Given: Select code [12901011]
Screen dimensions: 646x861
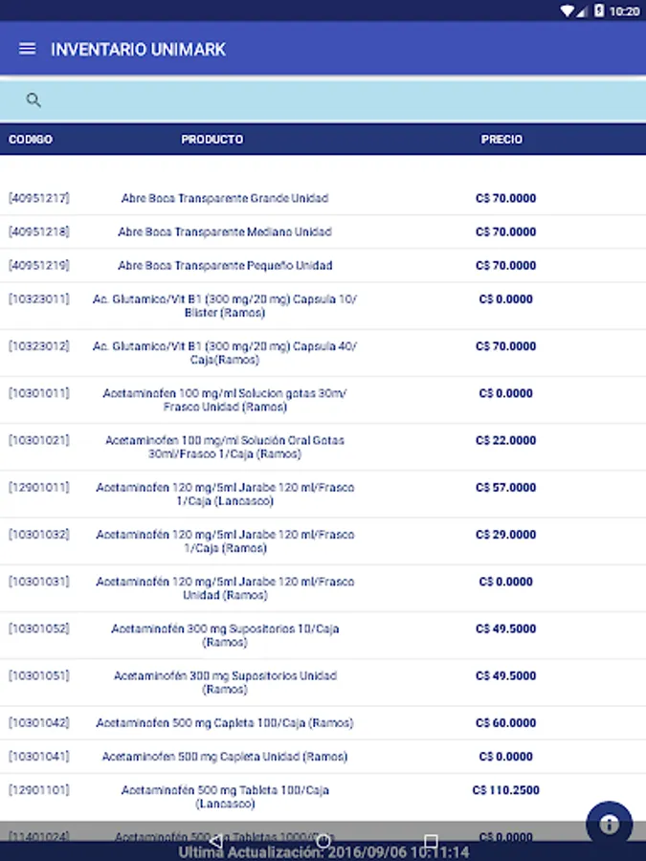Looking at the screenshot, I should click(x=39, y=488).
